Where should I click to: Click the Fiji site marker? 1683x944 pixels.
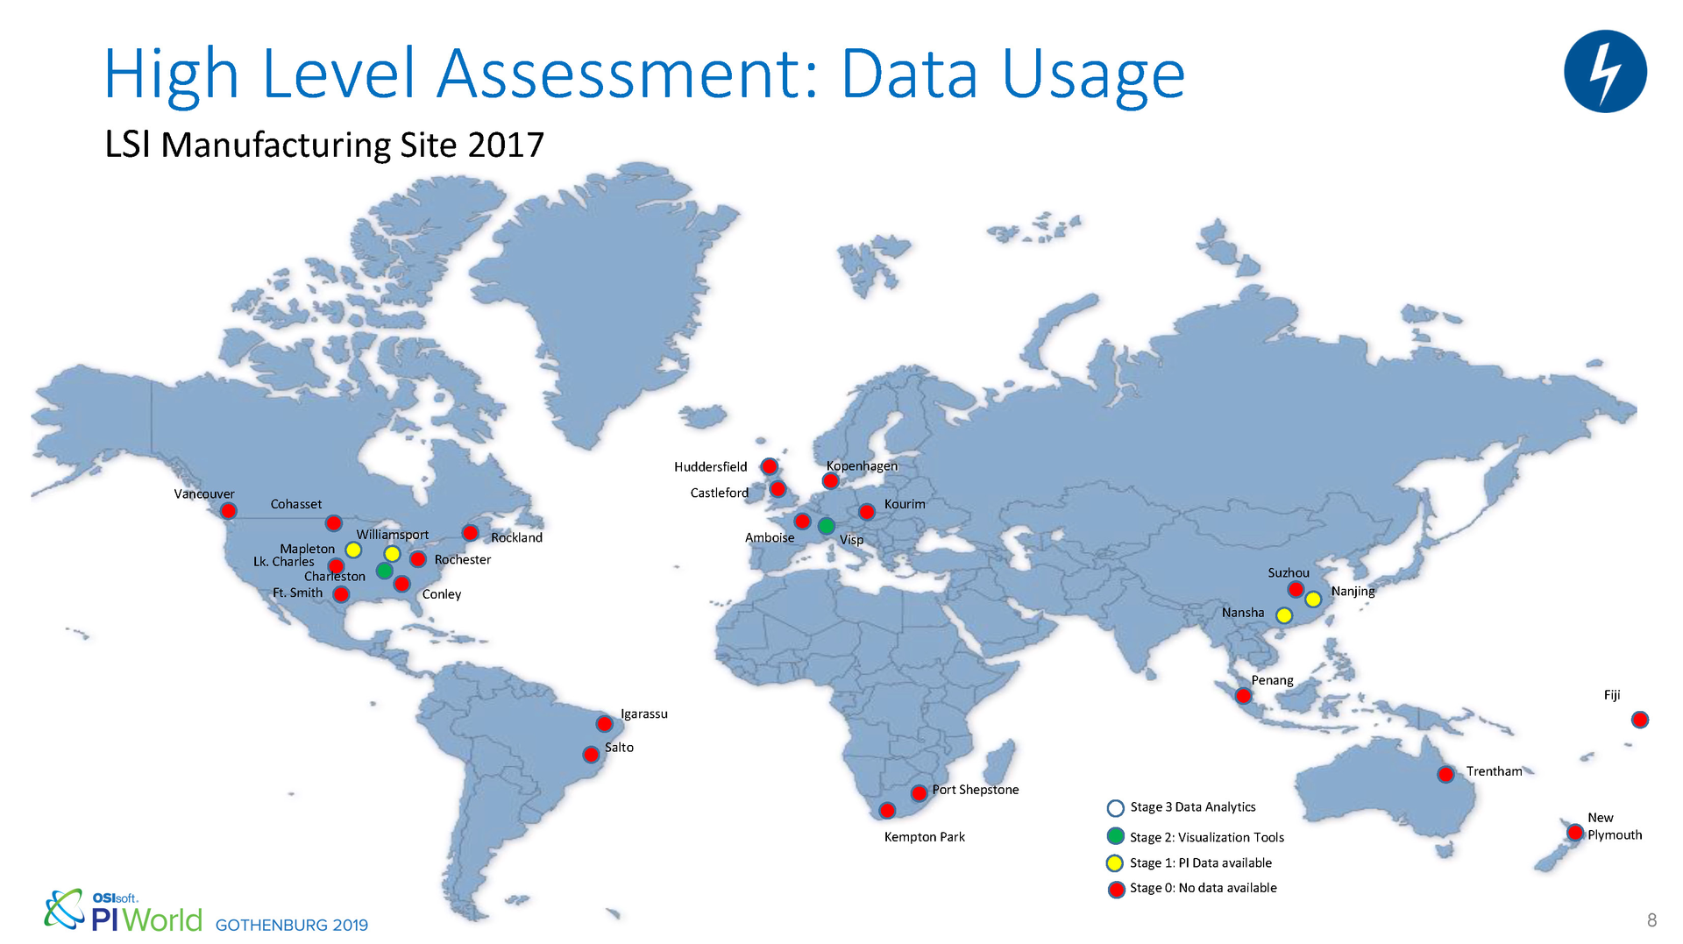point(1641,720)
